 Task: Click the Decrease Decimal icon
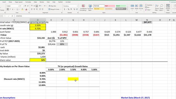coord(77,9)
